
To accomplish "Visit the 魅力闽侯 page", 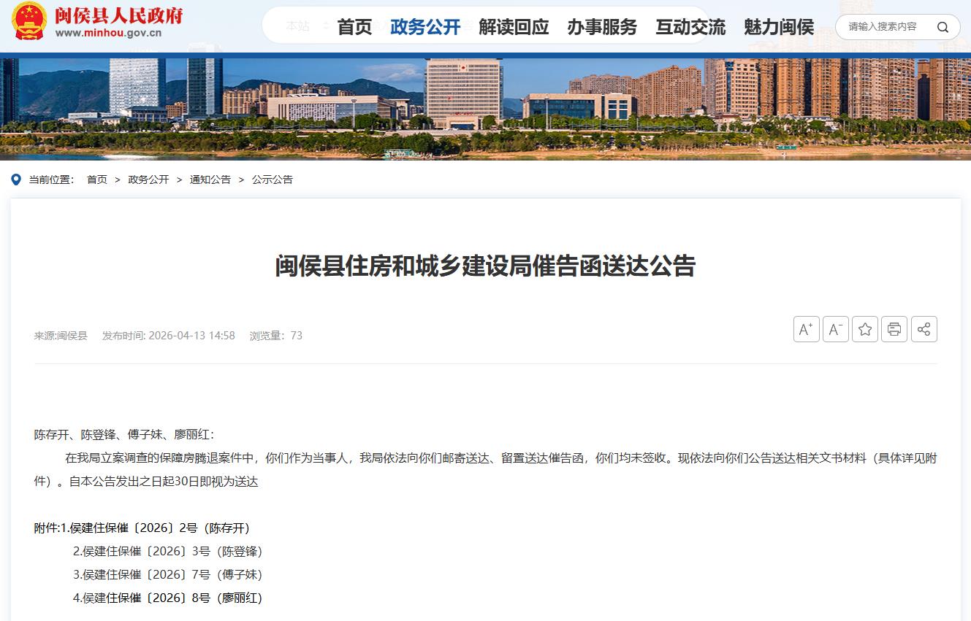I will 779,28.
